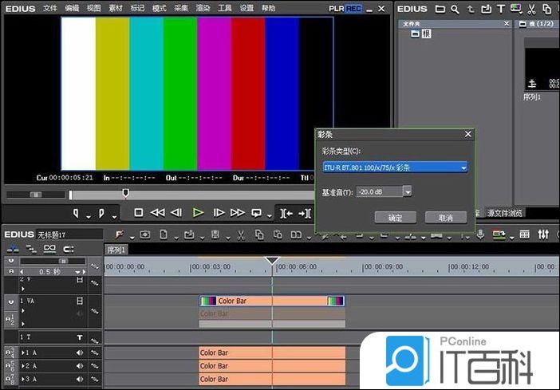Click the 取消 button in the dialog
The height and width of the screenshot is (390, 560).
pos(445,217)
